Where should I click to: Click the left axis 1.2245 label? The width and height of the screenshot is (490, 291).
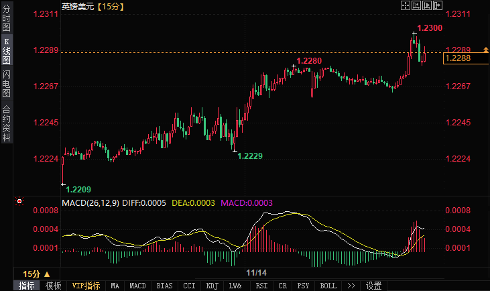pos(46,123)
